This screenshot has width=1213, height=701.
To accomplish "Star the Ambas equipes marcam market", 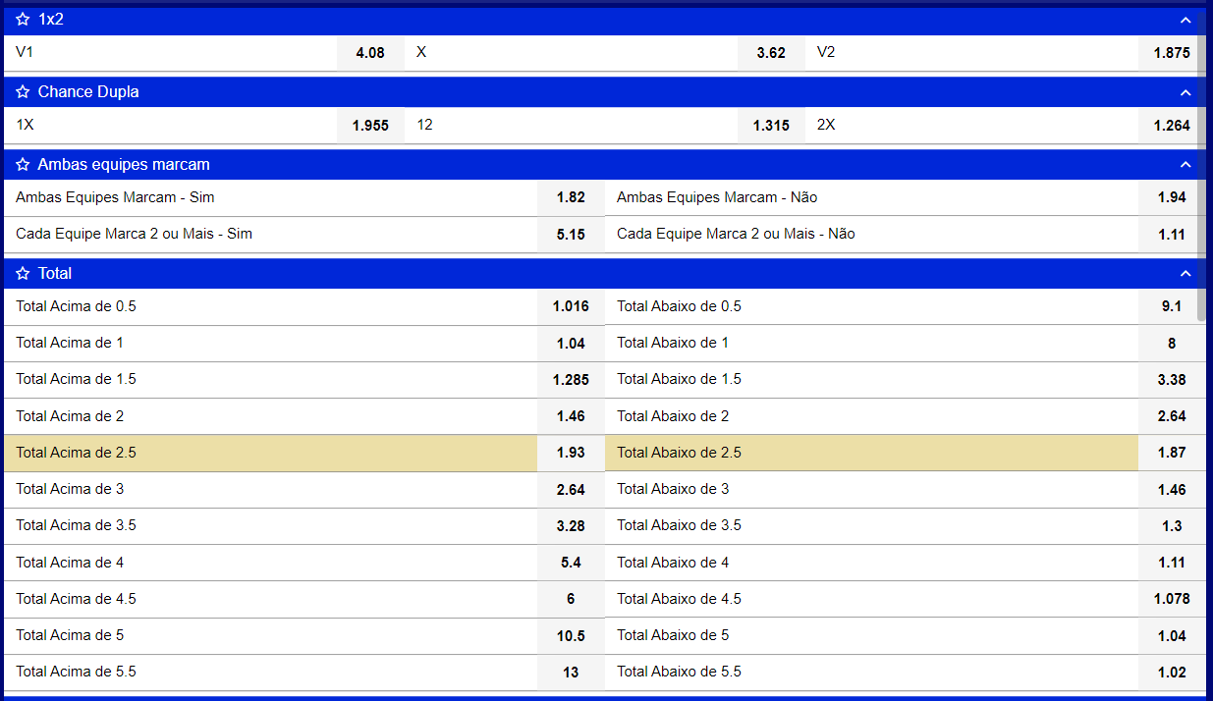I will pyautogui.click(x=23, y=165).
